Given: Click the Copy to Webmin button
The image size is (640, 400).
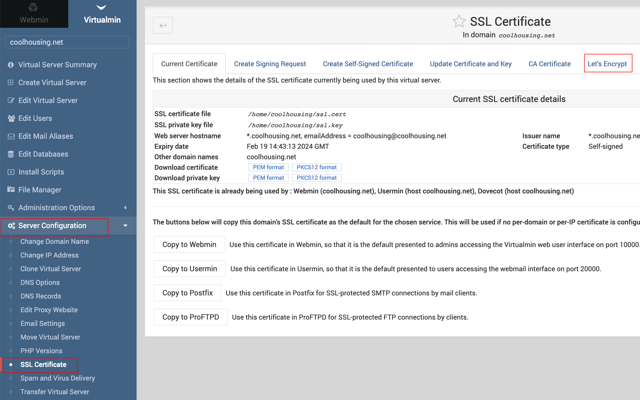Looking at the screenshot, I should 189,244.
